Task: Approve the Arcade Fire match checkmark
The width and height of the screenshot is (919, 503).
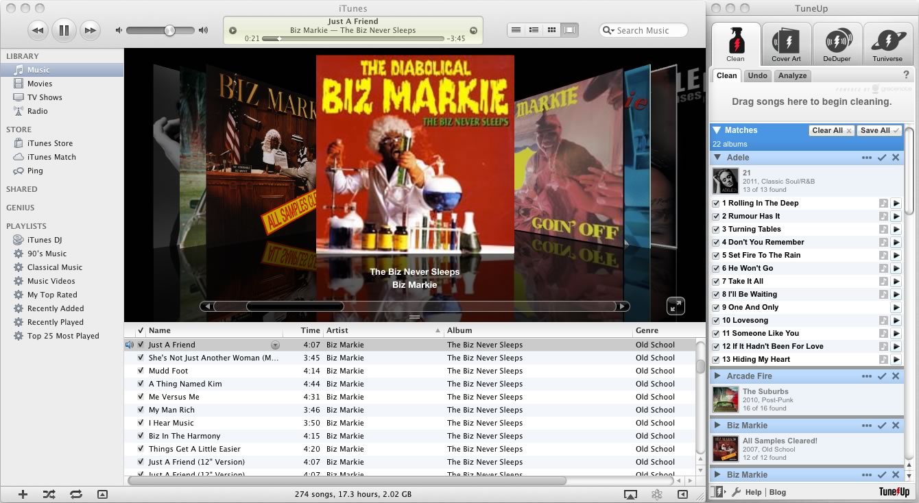Action: click(882, 376)
